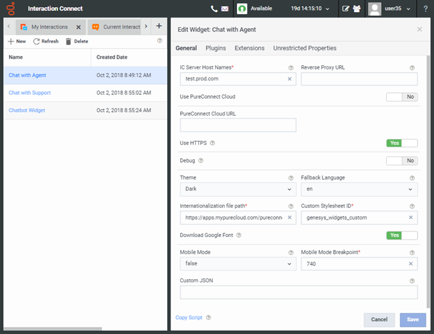Add a new tab with plus icon
Image resolution: width=434 pixels, height=334 pixels.
(159, 26)
